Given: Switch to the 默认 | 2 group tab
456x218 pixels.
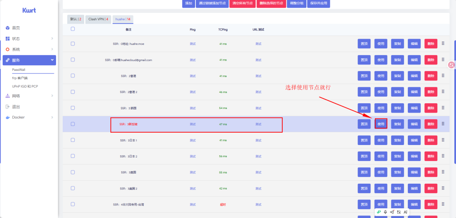Looking at the screenshot, I should [x=76, y=19].
